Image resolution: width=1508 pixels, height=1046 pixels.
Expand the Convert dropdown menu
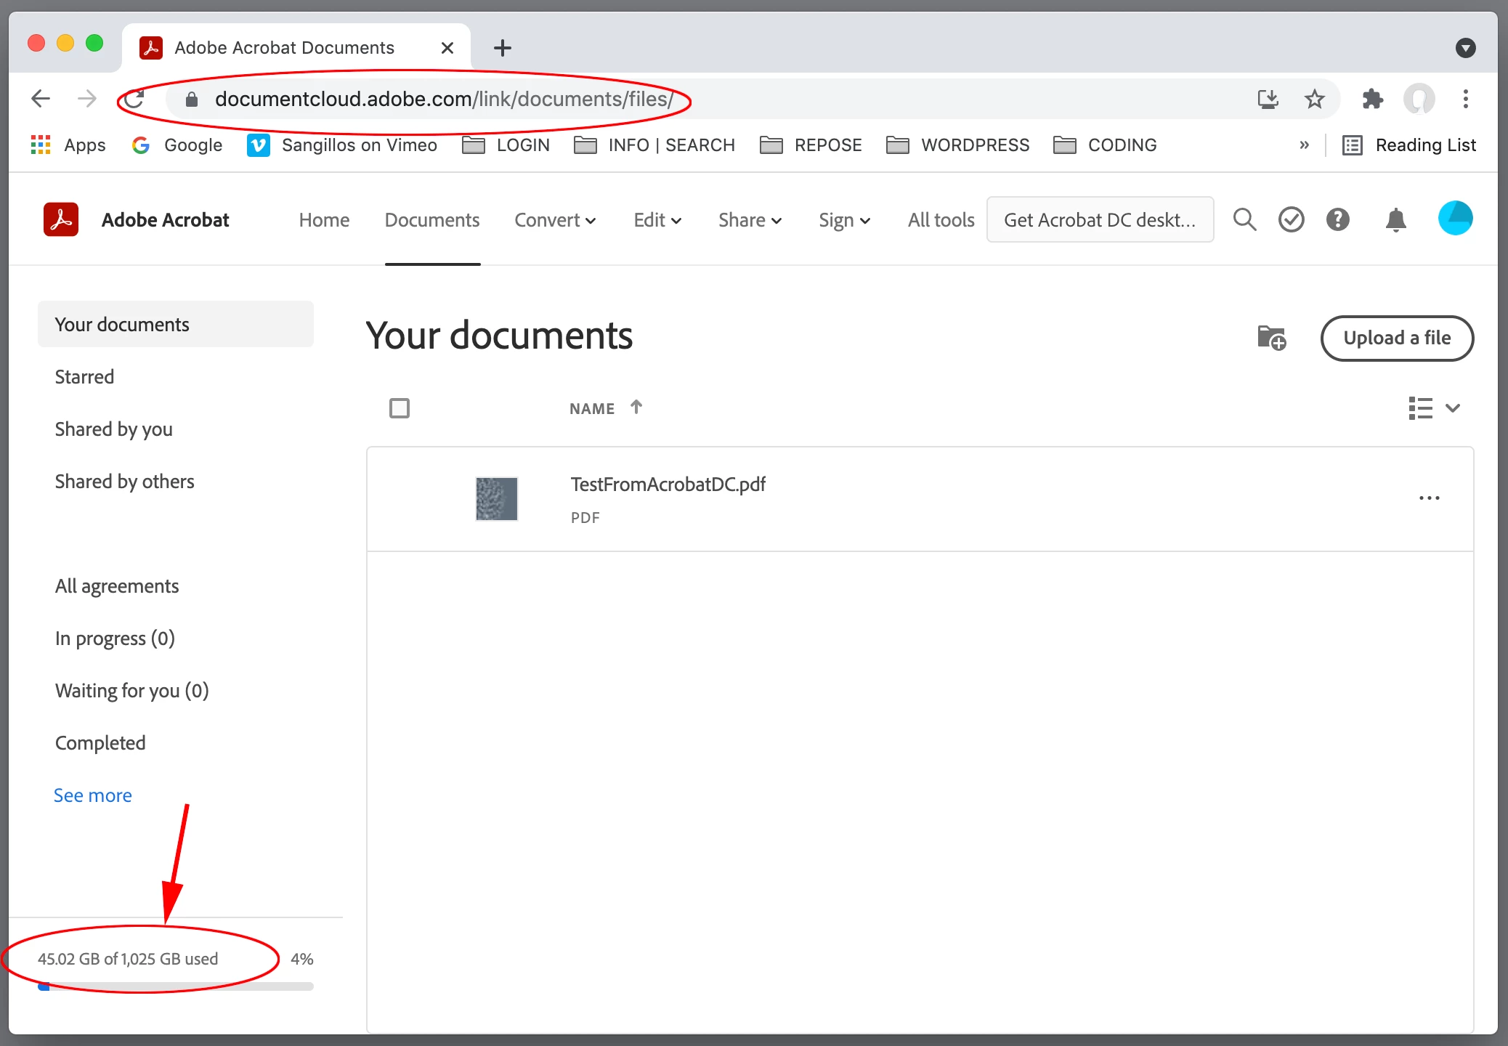pyautogui.click(x=555, y=220)
